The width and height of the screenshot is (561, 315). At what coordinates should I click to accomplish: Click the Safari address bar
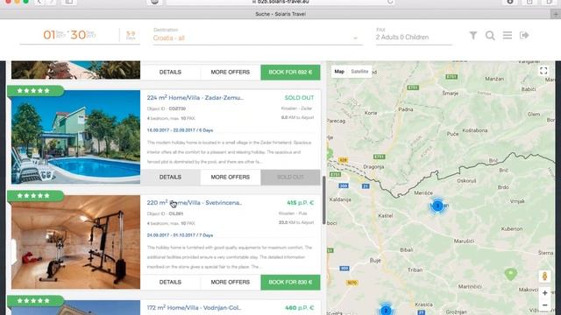pyautogui.click(x=280, y=2)
